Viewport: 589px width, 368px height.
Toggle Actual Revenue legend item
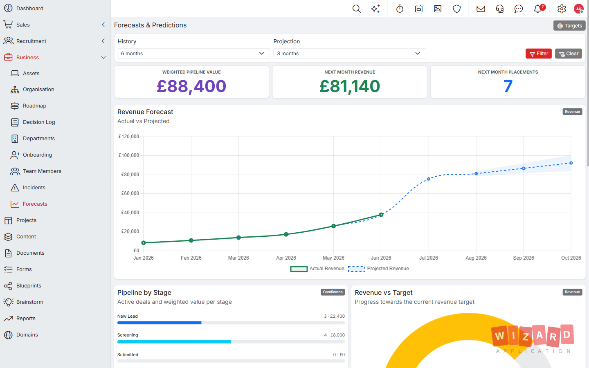click(317, 269)
